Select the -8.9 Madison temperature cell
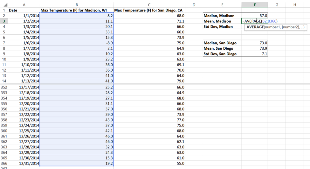The image size is (310, 169). click(x=77, y=43)
